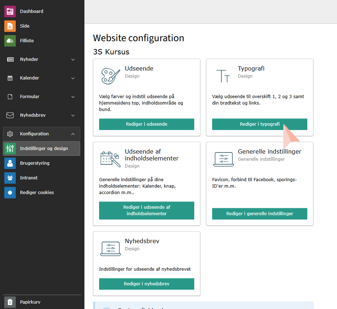
Task: Open the Dashboard module icon
Action: pyautogui.click(x=10, y=11)
